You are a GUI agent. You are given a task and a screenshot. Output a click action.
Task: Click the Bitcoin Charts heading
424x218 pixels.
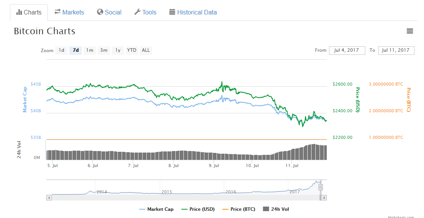(x=44, y=31)
